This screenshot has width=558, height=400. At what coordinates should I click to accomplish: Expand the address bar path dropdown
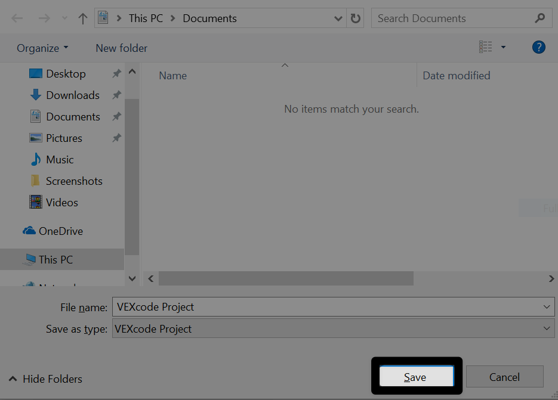[x=339, y=18]
